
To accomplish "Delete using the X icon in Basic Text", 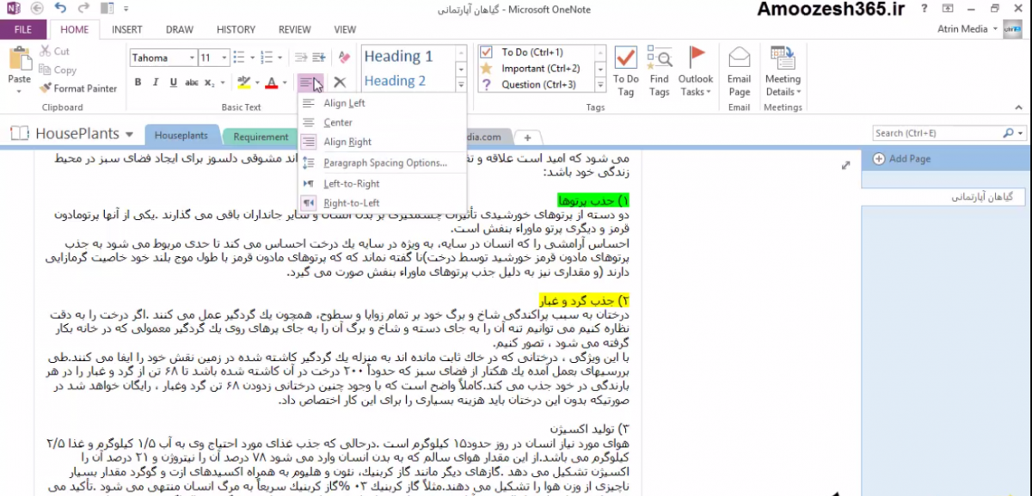I will 340,83.
